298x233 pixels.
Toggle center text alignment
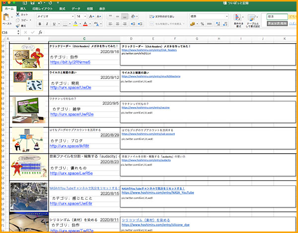118,24
